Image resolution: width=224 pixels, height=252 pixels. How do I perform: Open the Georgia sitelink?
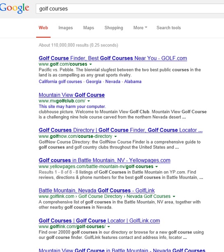pos(93,82)
